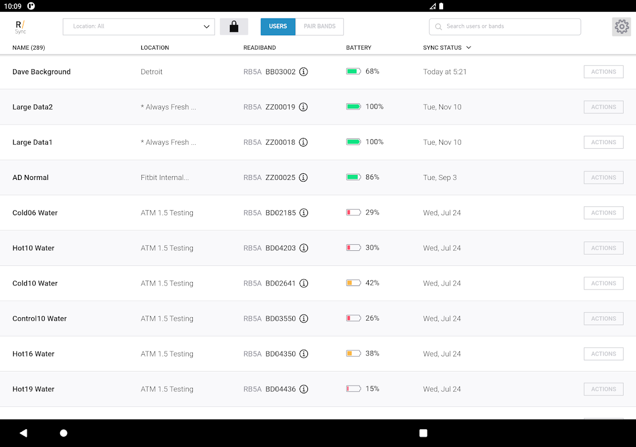
Task: Tap the Android back navigation button
Action: (x=23, y=433)
